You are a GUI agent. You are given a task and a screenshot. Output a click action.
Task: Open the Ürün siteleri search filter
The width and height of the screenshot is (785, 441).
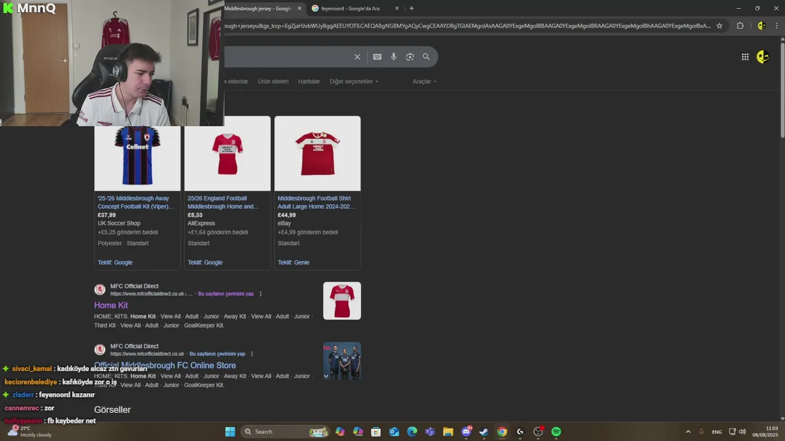[273, 81]
